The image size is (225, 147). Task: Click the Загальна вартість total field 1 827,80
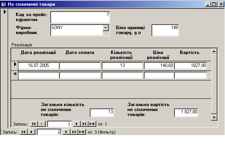(x=186, y=113)
